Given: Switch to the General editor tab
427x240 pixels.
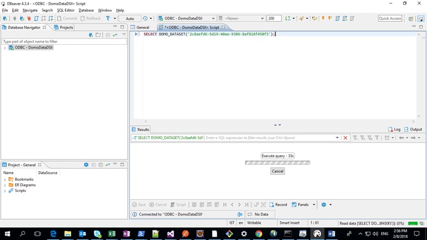Looking at the screenshot, I should pos(140,28).
